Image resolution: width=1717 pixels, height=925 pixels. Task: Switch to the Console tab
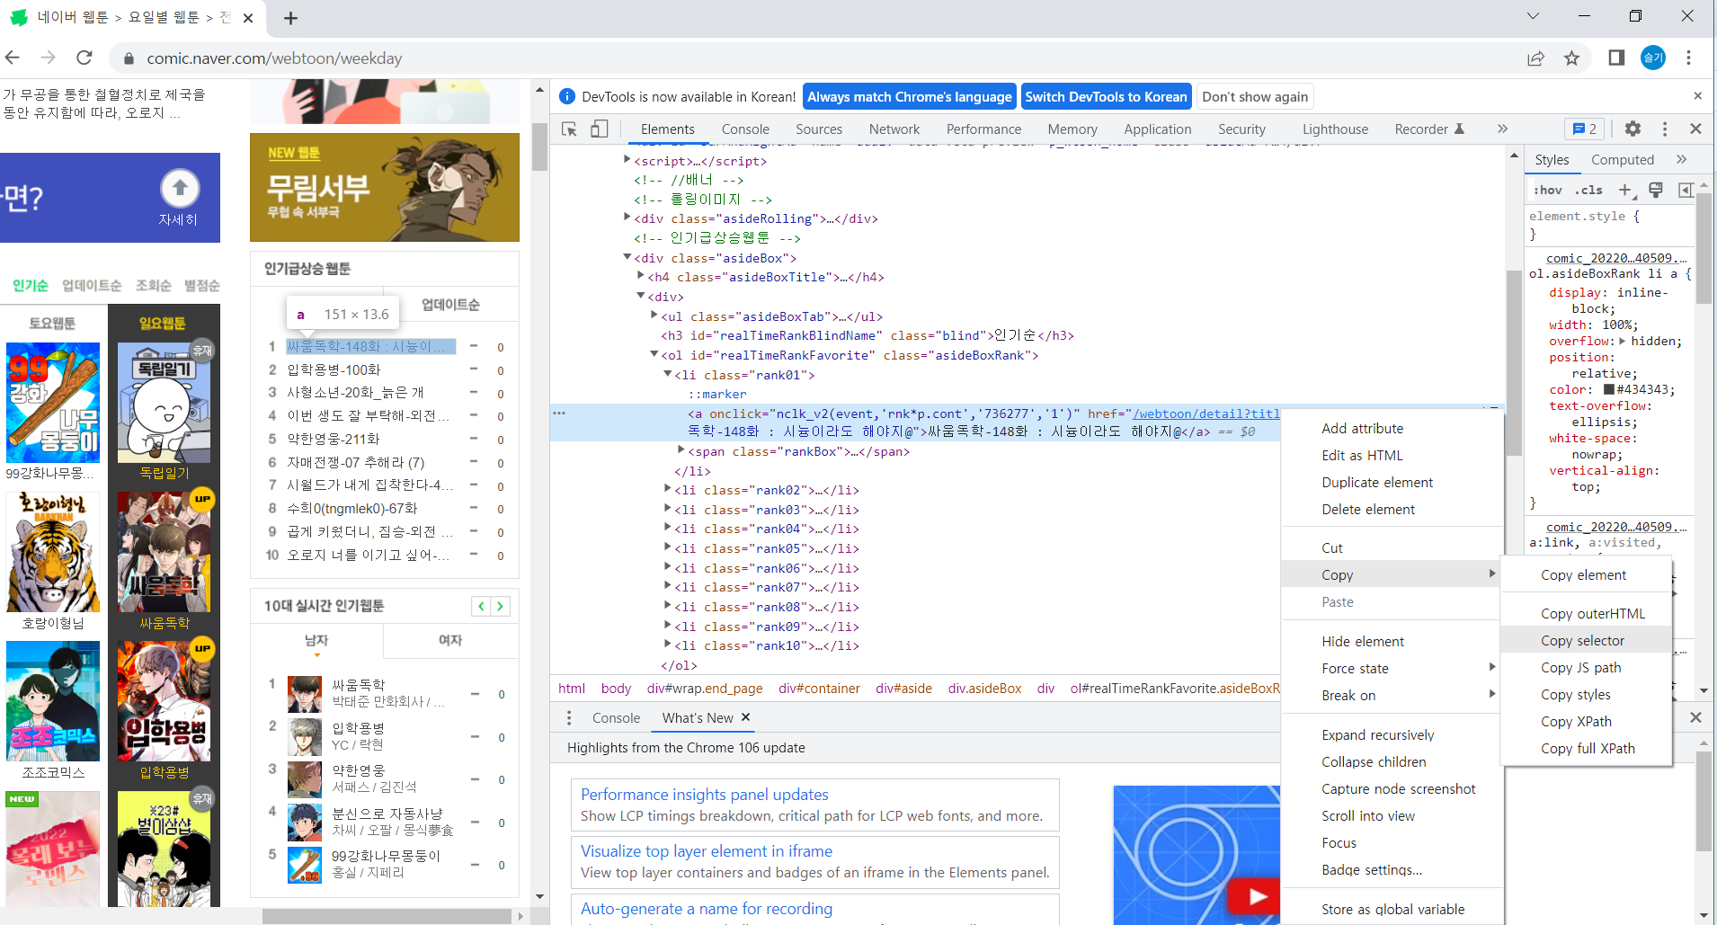(x=745, y=129)
